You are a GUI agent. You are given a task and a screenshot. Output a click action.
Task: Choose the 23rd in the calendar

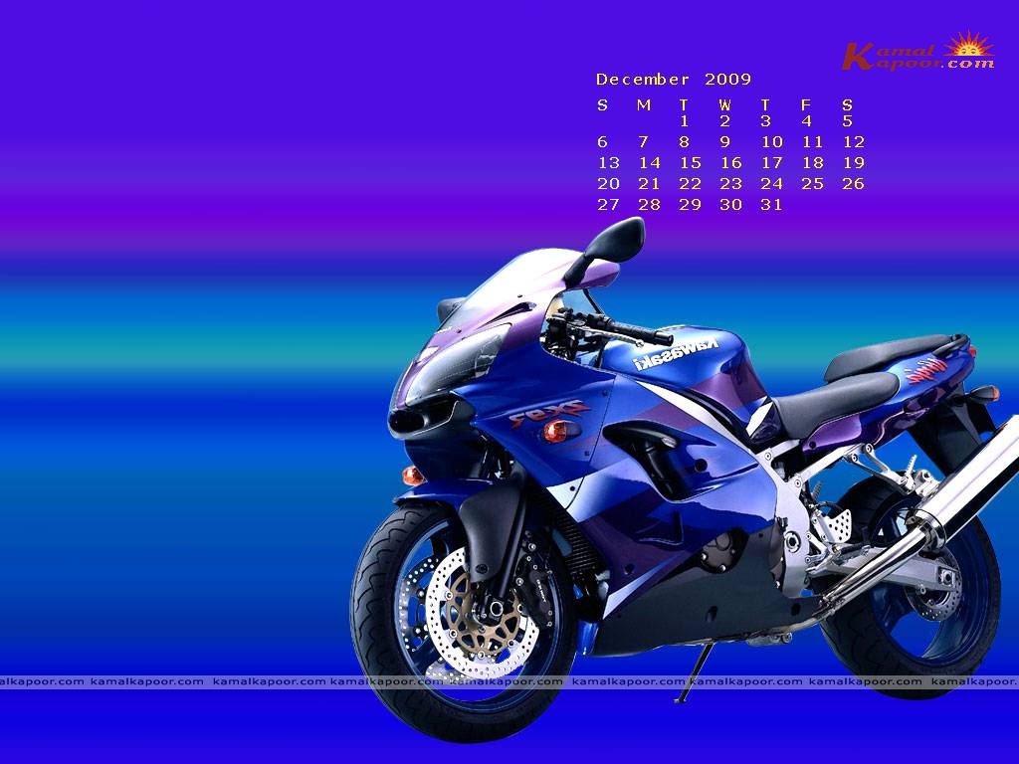(x=731, y=184)
